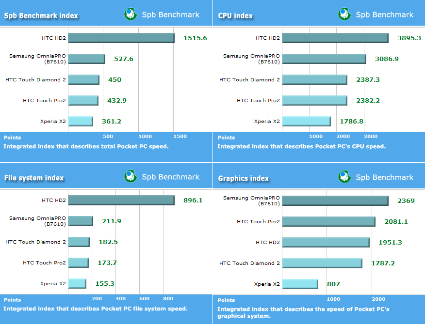Click the 800 axis tick label

click(x=168, y=298)
